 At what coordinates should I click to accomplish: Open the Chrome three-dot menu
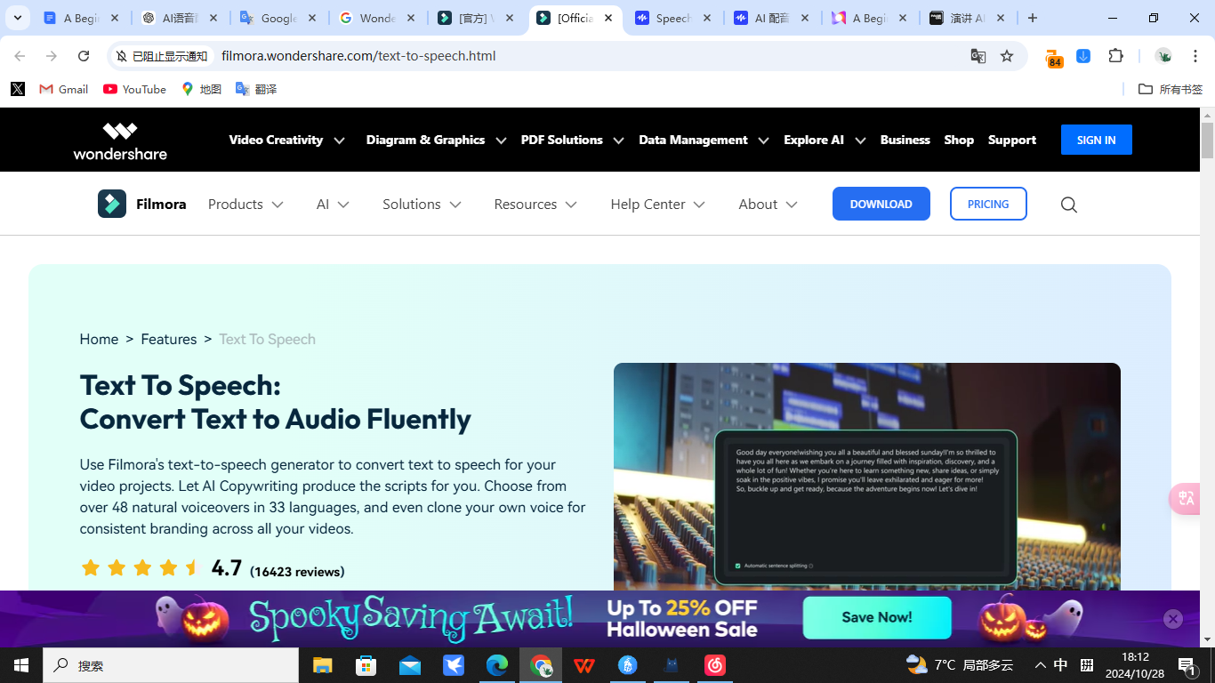click(1195, 56)
